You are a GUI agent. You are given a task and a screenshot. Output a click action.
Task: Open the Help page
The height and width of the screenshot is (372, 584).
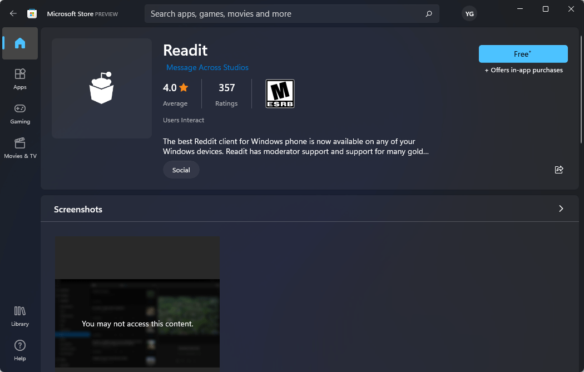pos(20,350)
